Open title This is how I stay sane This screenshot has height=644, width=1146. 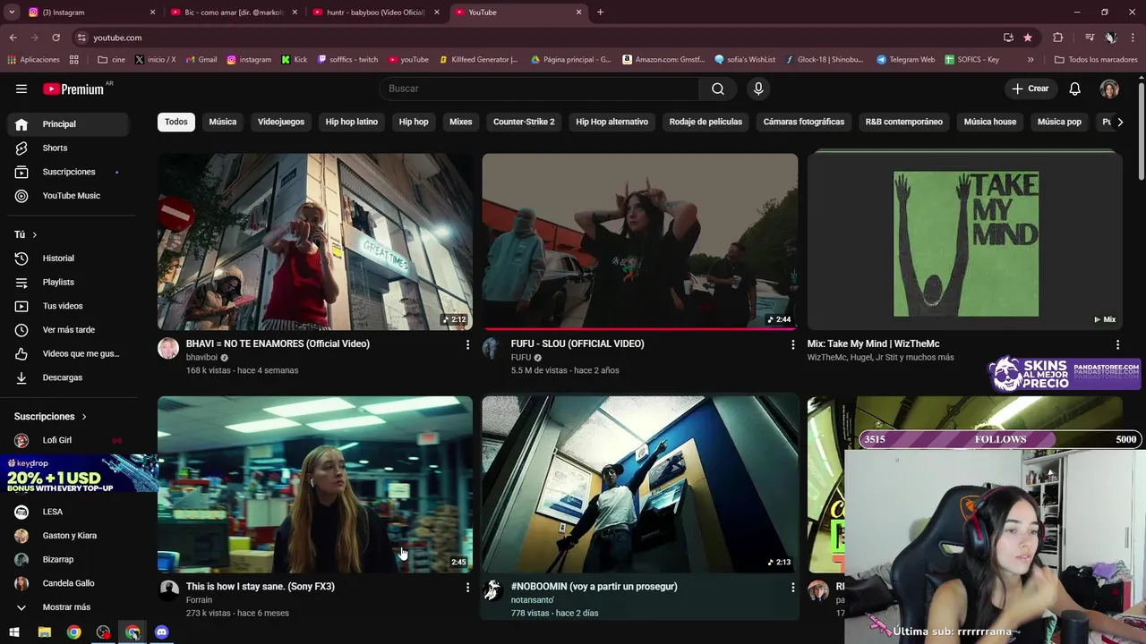(x=261, y=587)
